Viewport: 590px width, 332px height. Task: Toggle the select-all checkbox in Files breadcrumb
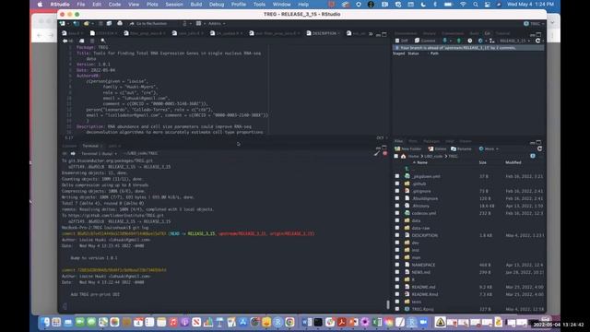pos(395,156)
